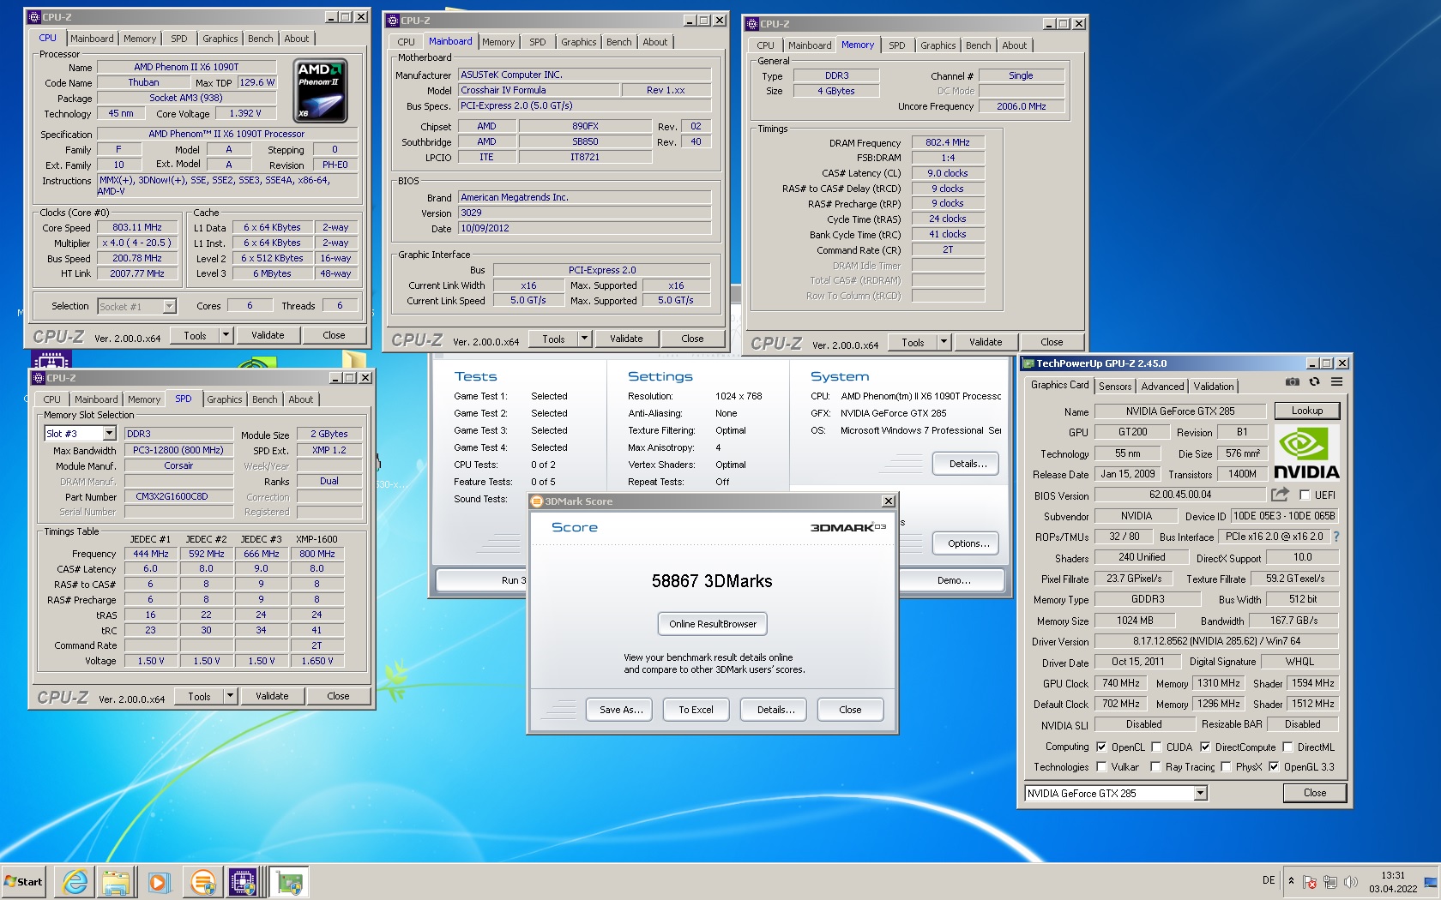Click Save As... in the 3DMark Score dialog
The height and width of the screenshot is (900, 1441).
click(621, 710)
